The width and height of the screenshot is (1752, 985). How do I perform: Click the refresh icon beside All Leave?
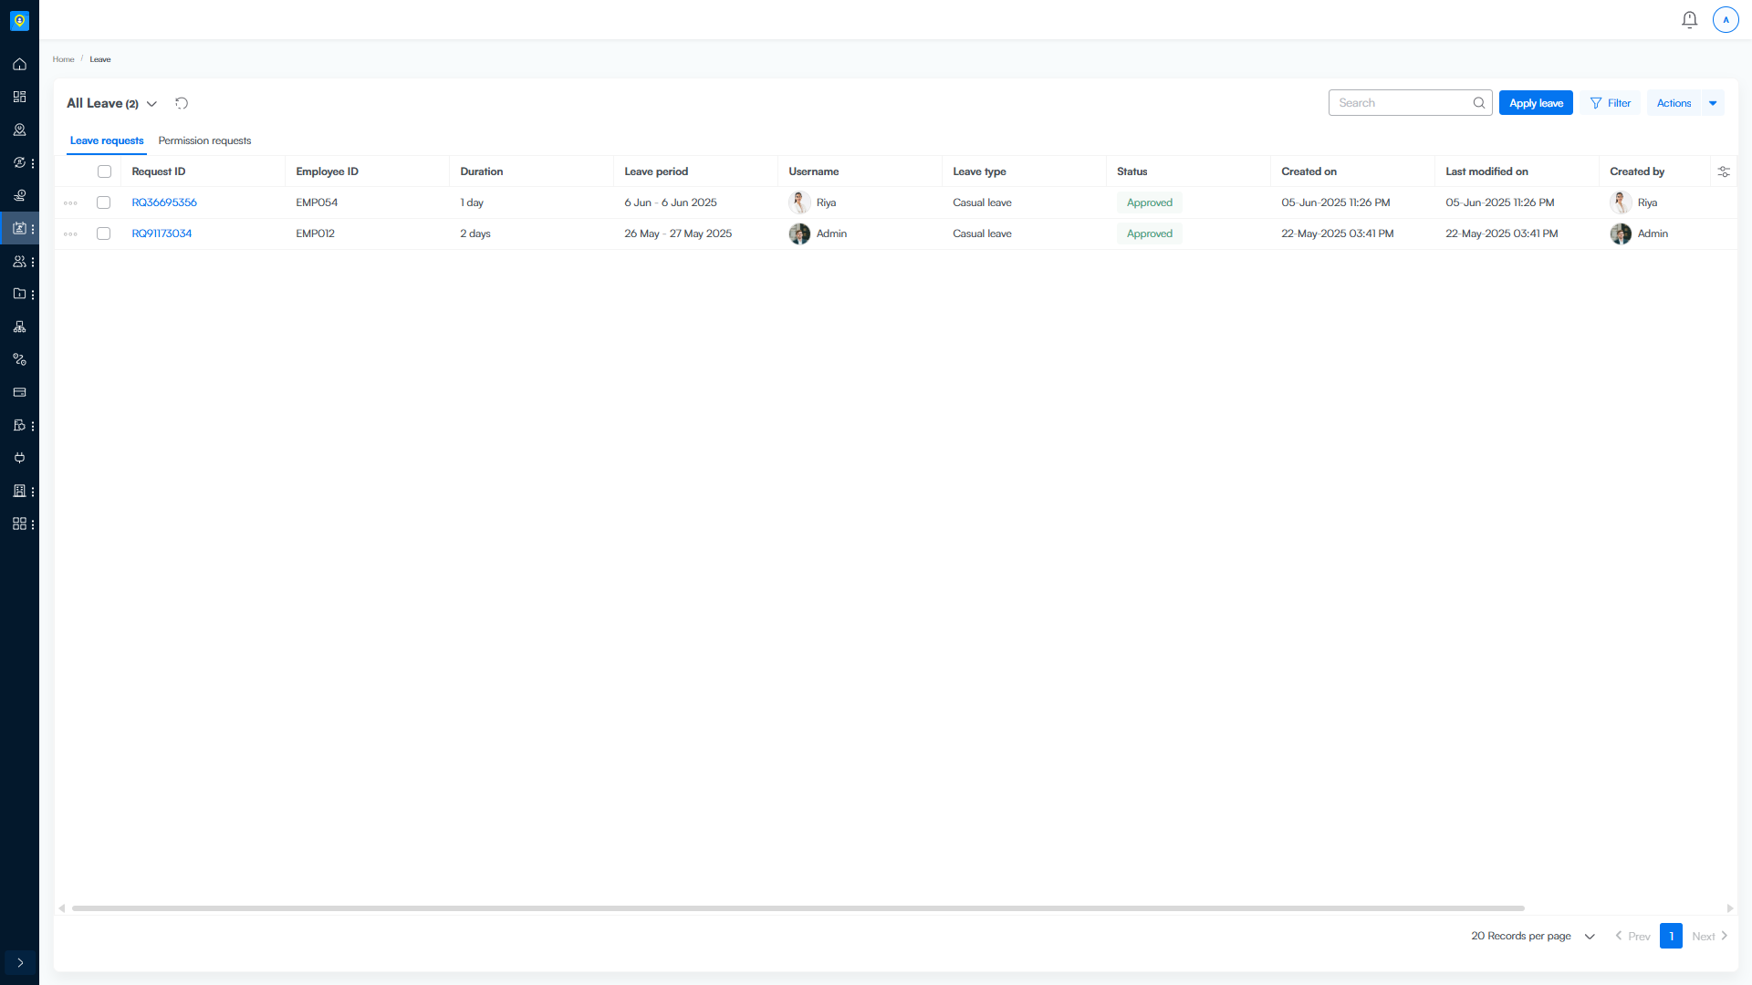click(x=182, y=103)
